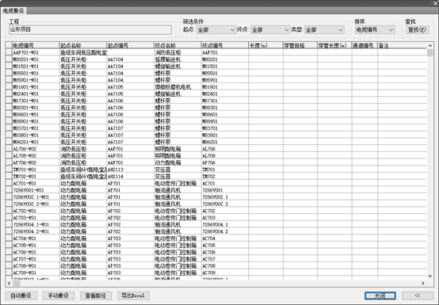Select cable row AAF701-W01

coord(216,52)
